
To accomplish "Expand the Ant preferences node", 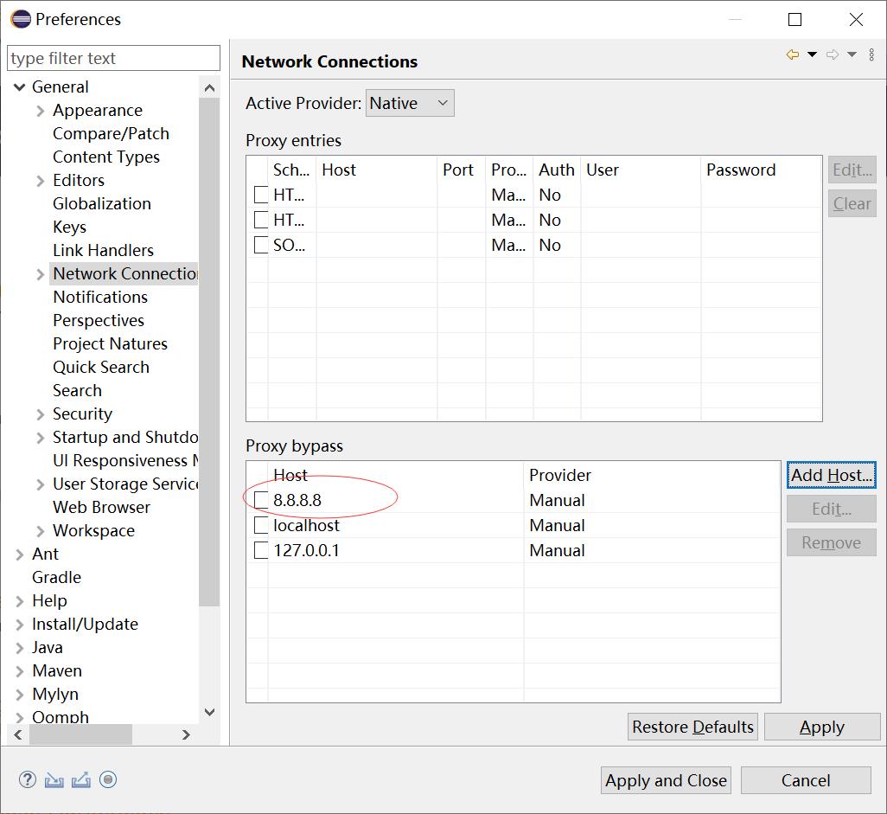I will (20, 554).
